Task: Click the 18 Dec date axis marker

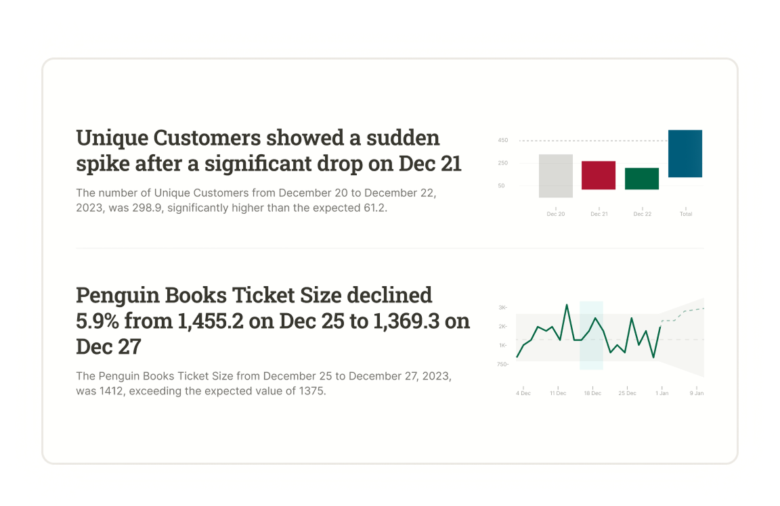Action: [x=592, y=393]
